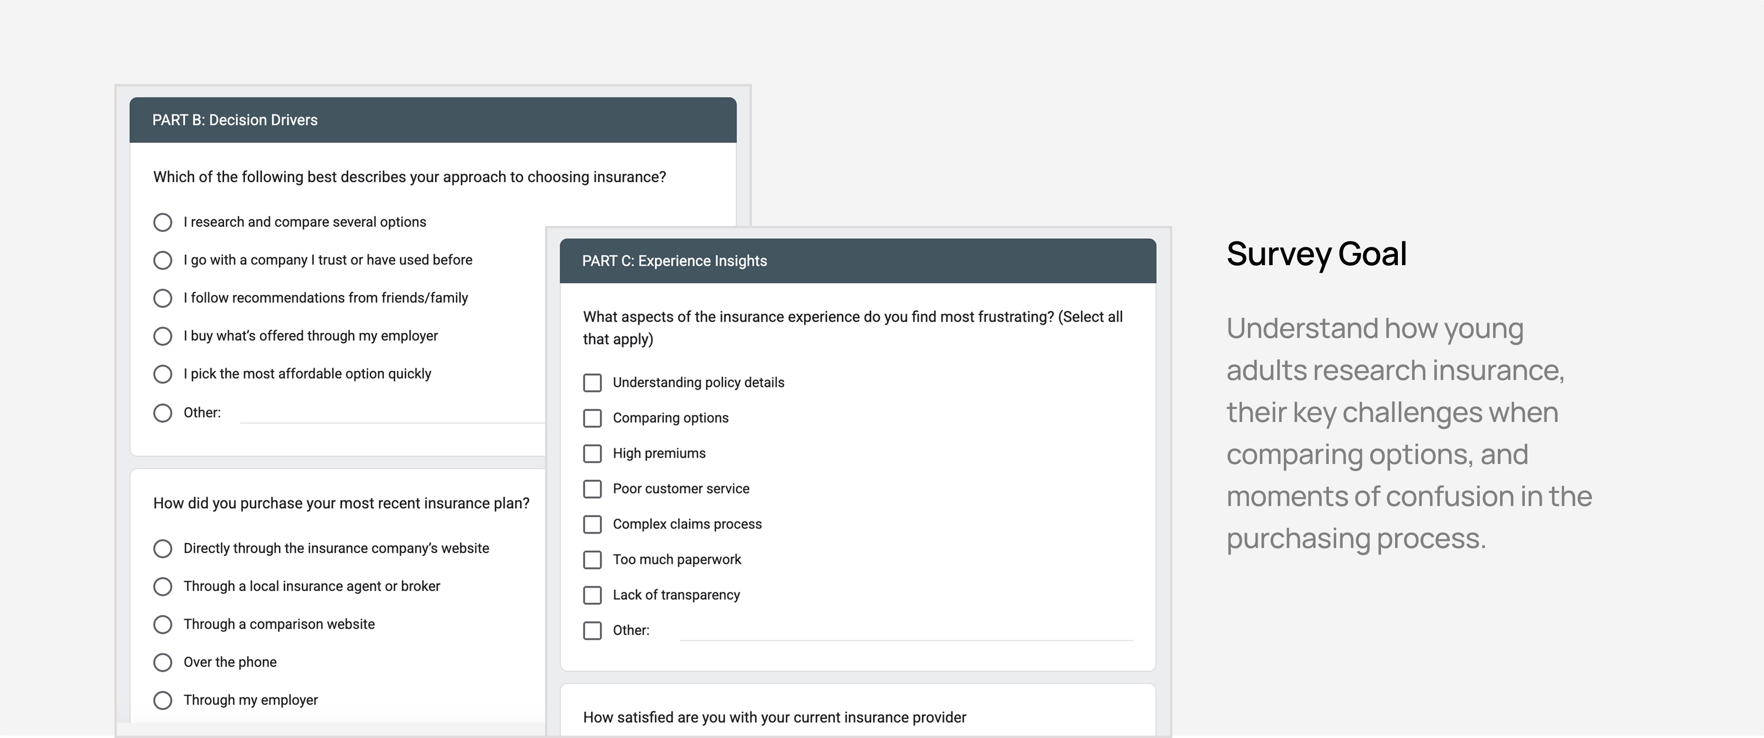This screenshot has width=1764, height=738.
Task: Select 'I research and compare several options'
Action: [162, 223]
